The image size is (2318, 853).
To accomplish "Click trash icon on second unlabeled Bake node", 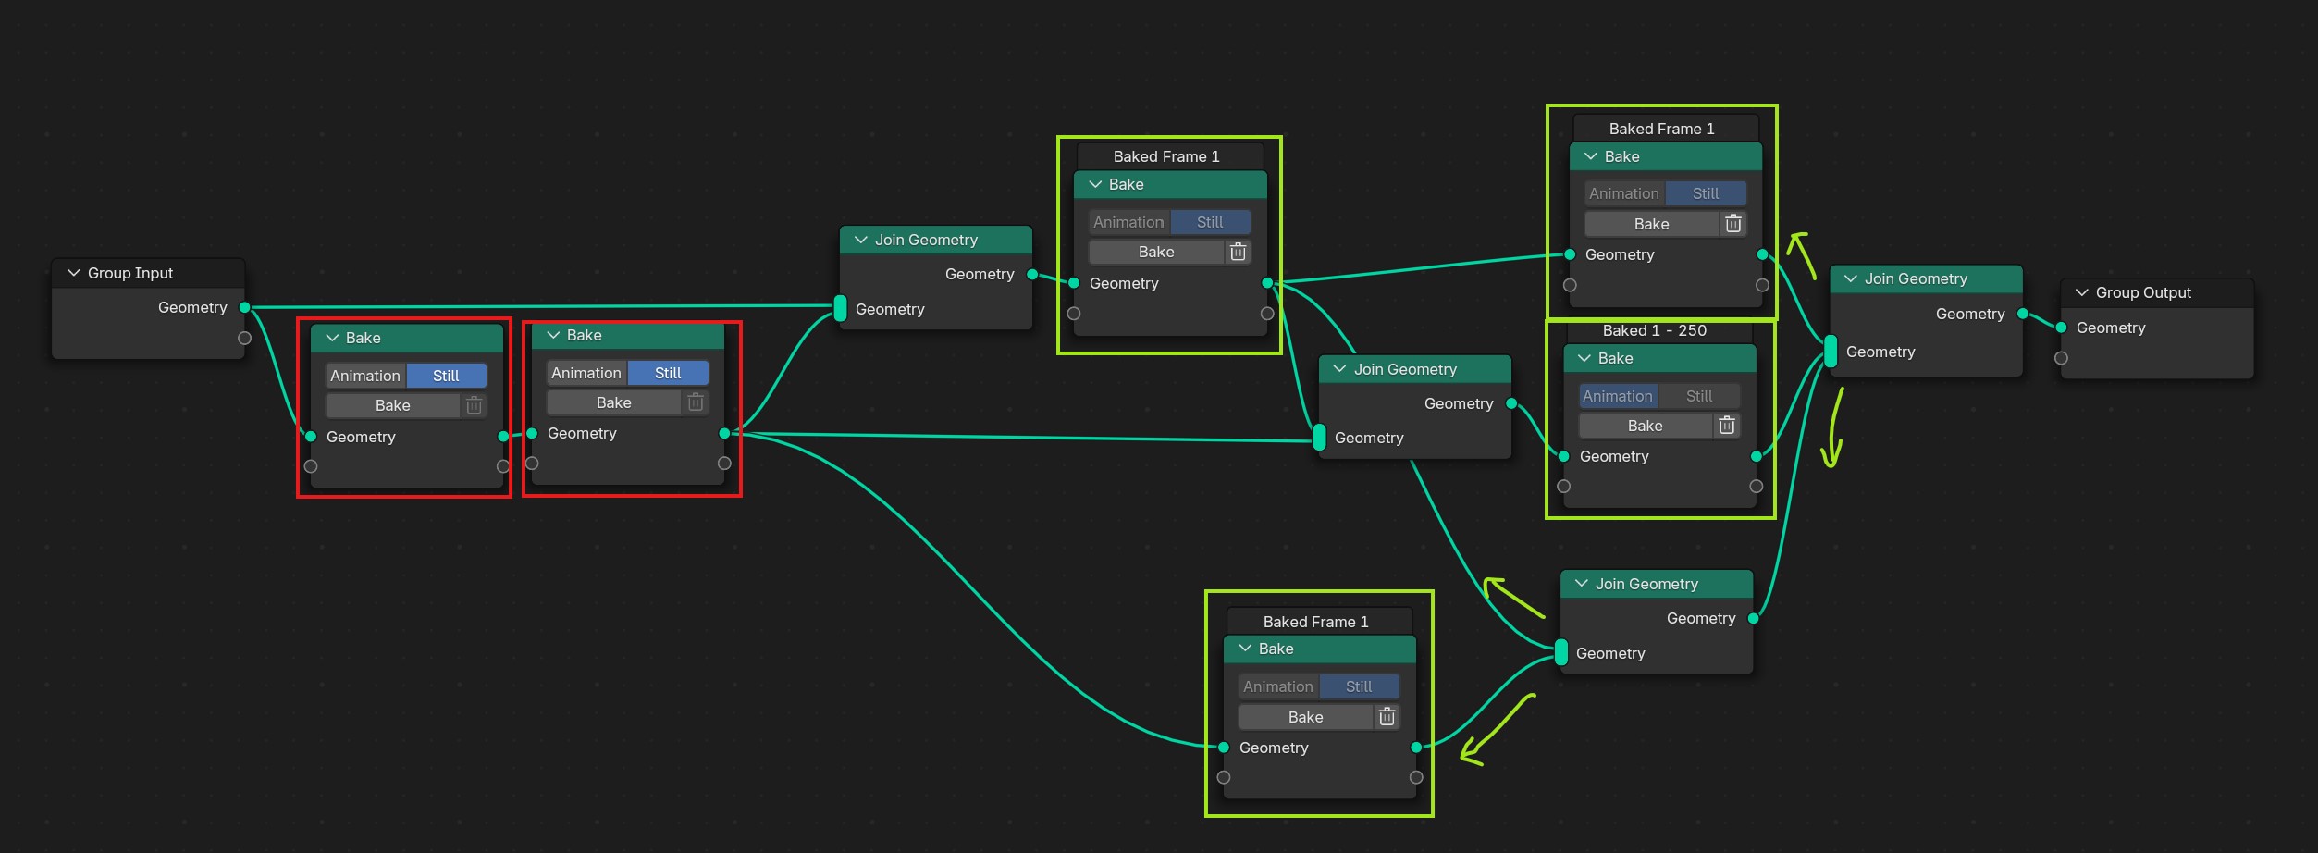I will pyautogui.click(x=696, y=402).
